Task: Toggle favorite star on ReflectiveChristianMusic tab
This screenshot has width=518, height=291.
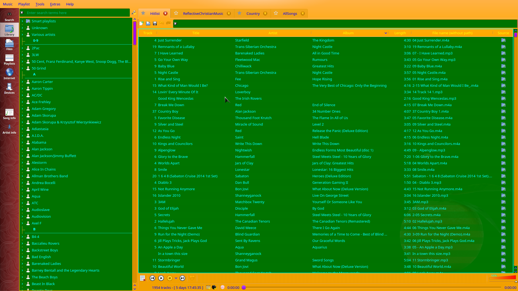Action: (x=176, y=13)
